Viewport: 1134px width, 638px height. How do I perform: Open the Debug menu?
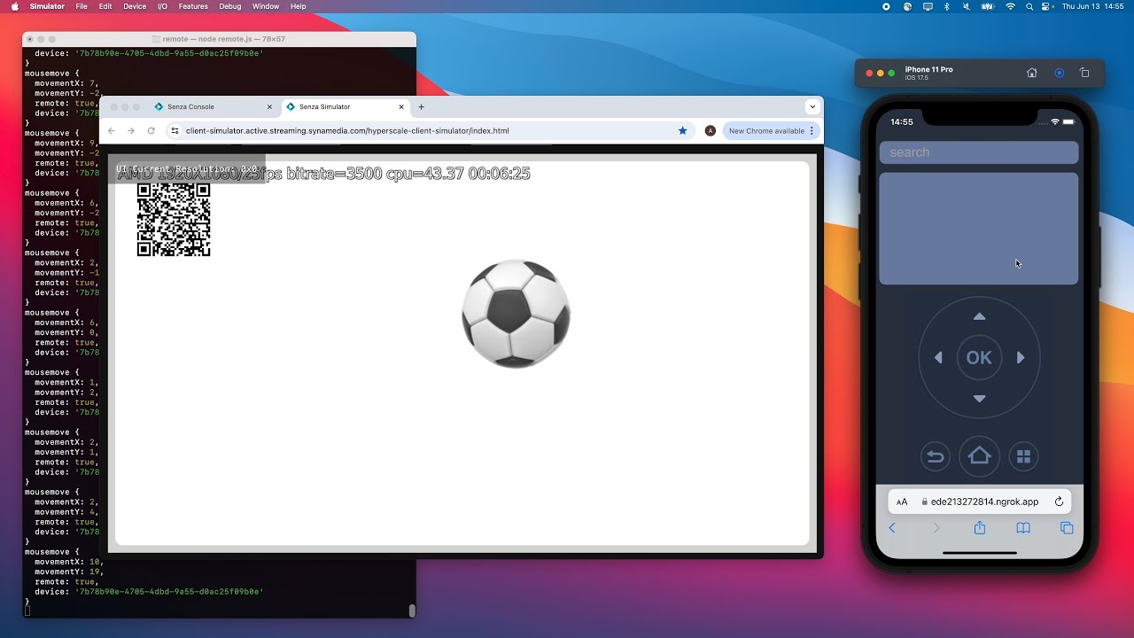click(230, 6)
